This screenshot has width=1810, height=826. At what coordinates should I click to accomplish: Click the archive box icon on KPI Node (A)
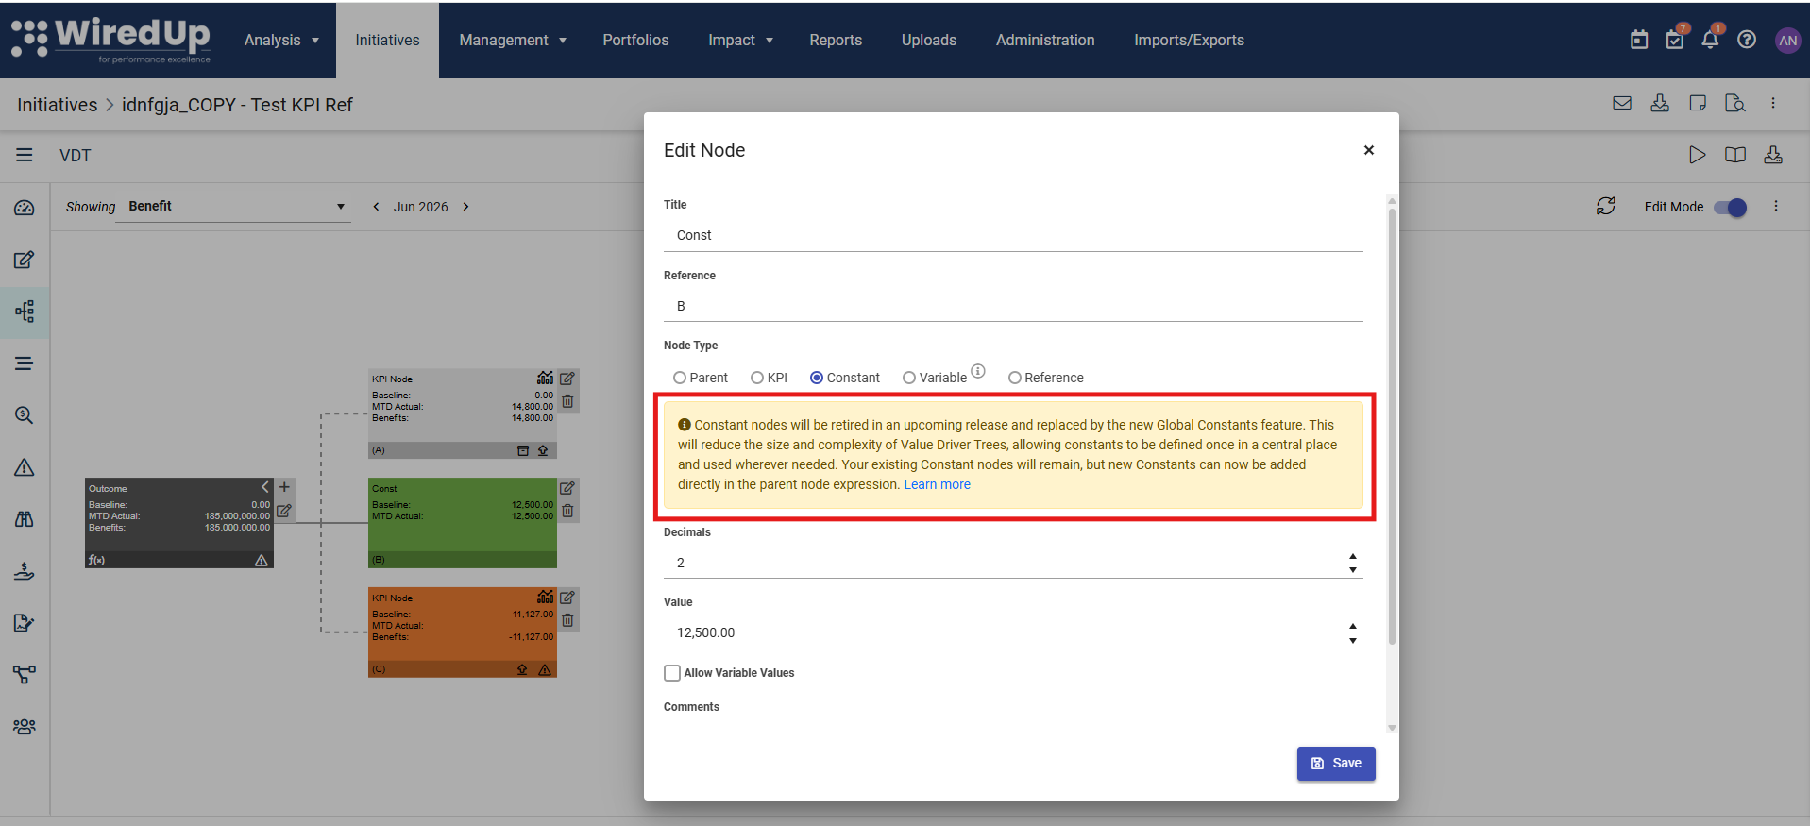[x=523, y=450]
